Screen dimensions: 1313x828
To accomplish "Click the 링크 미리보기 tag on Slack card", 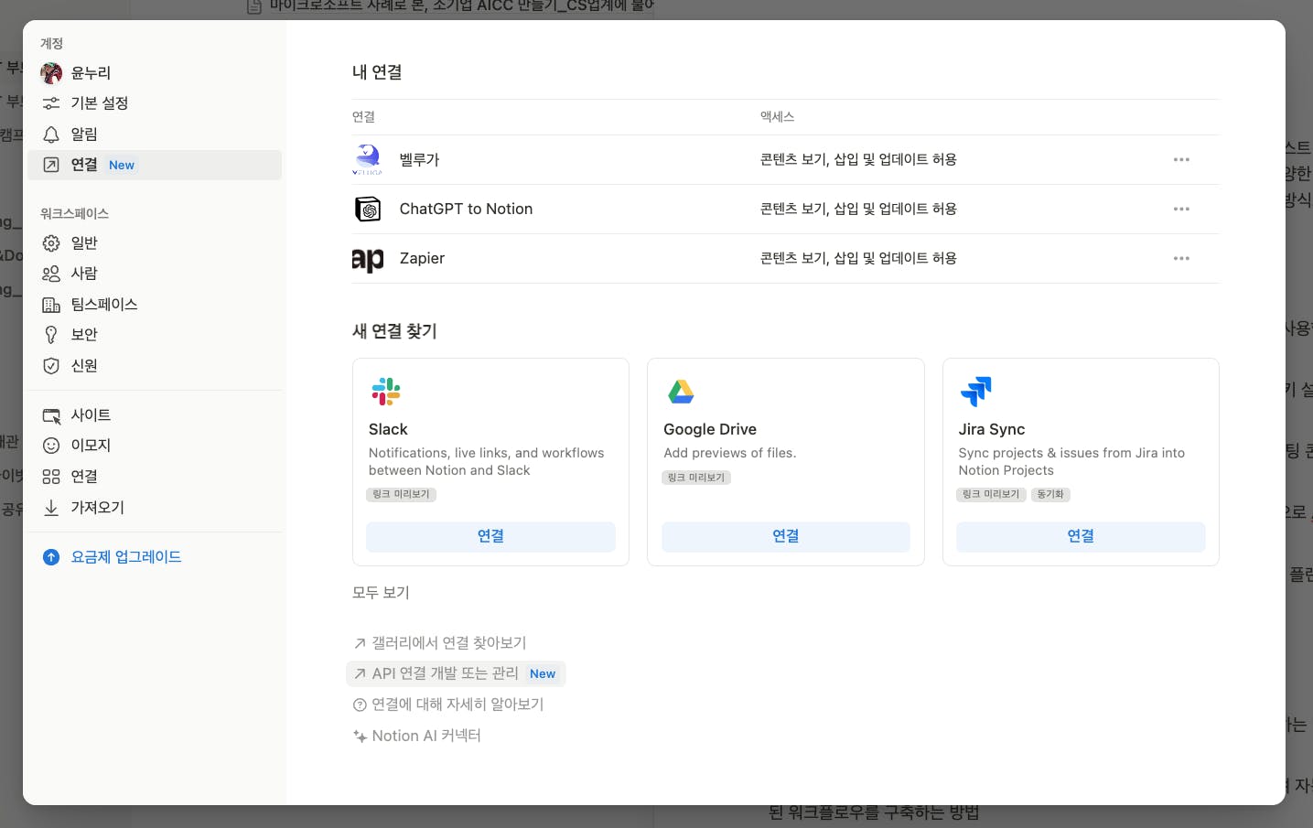I will (x=402, y=495).
